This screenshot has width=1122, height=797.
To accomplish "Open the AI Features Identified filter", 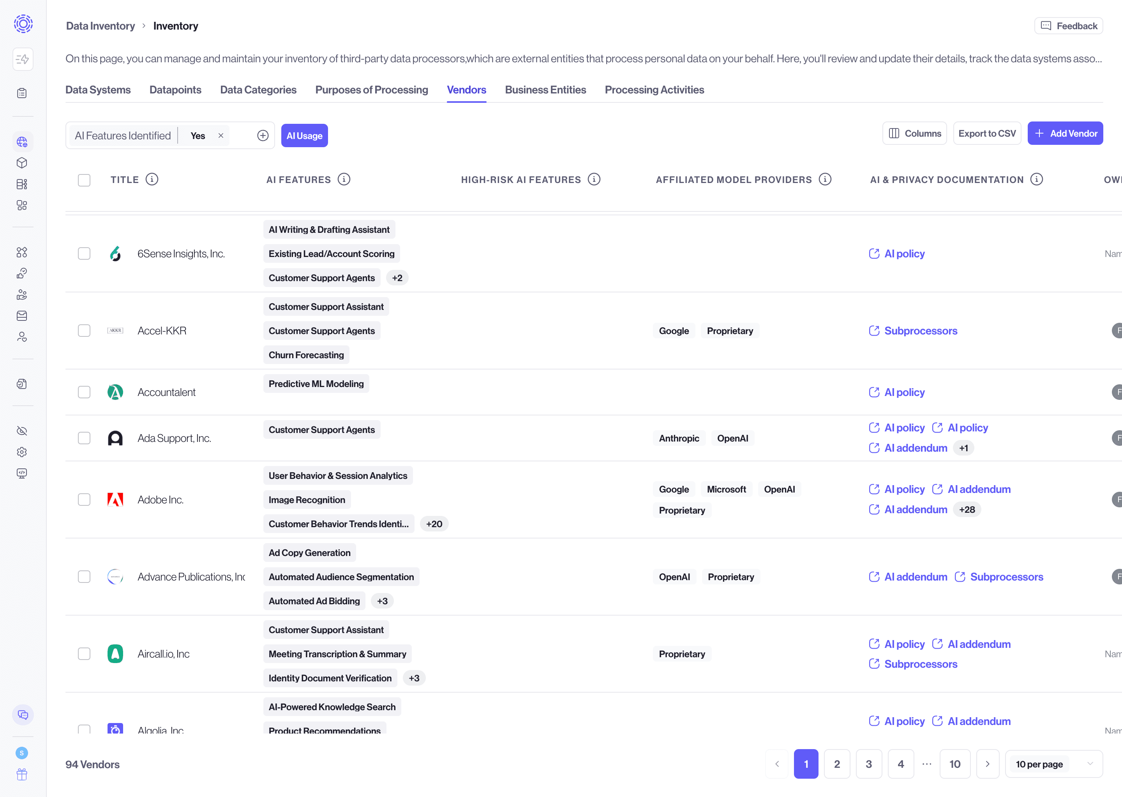I will (x=123, y=136).
